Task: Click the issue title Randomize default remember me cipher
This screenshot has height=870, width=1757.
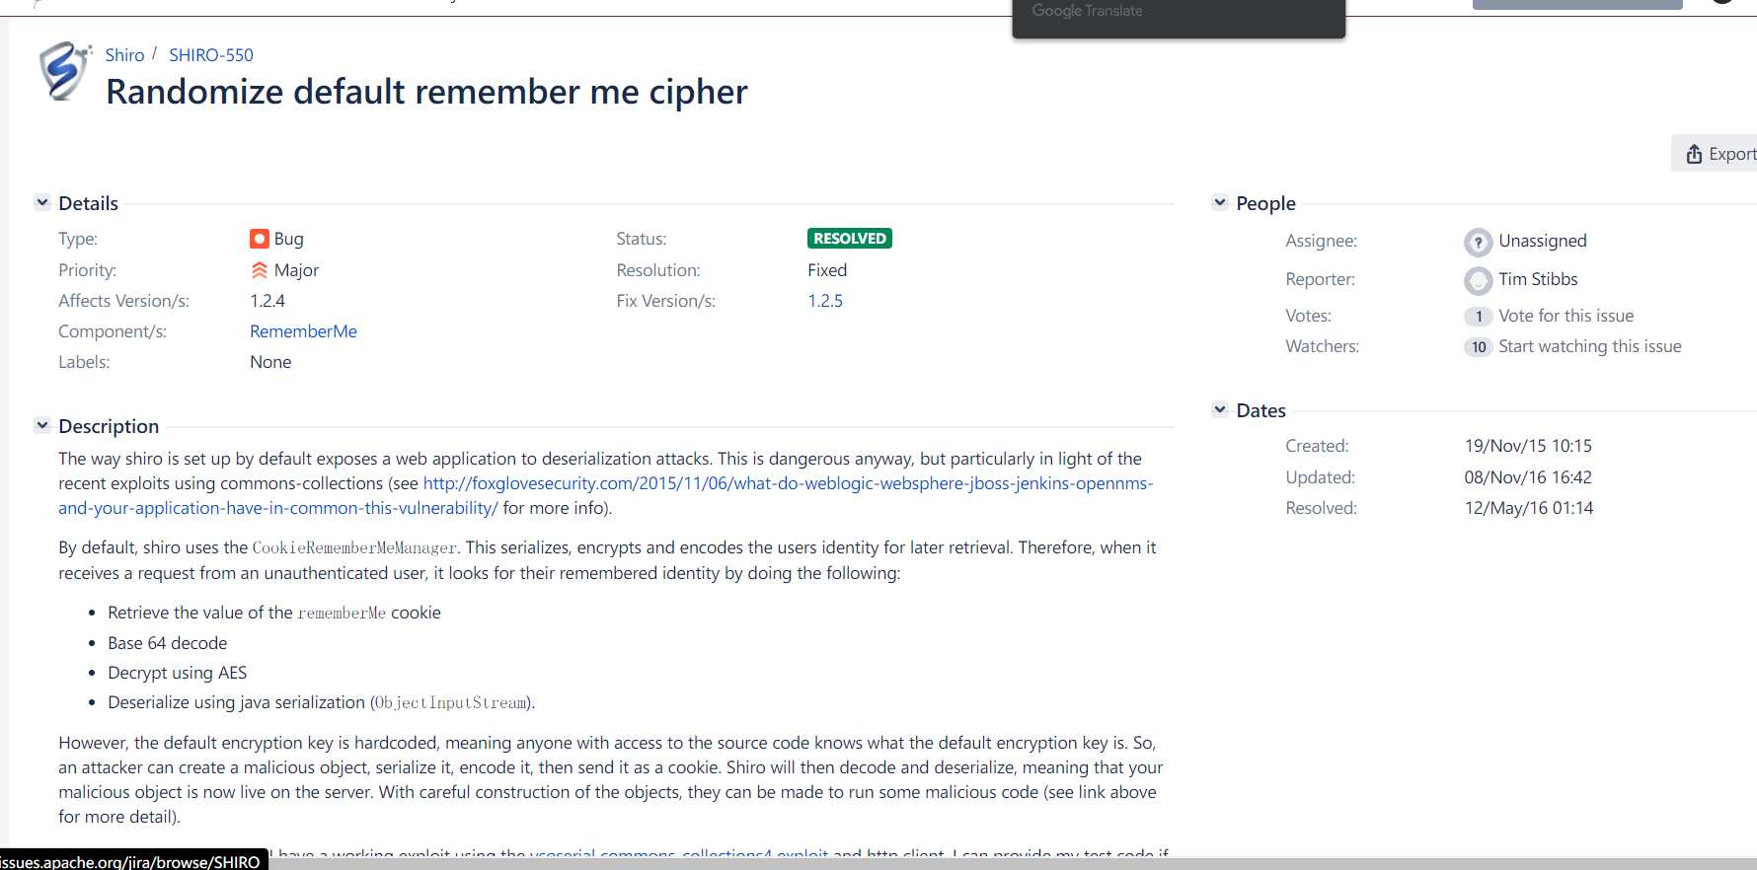Action: click(x=426, y=92)
